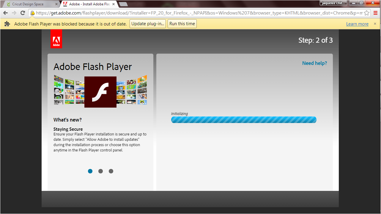Close the Adobe Install tab
The height and width of the screenshot is (214, 381).
[x=114, y=4]
